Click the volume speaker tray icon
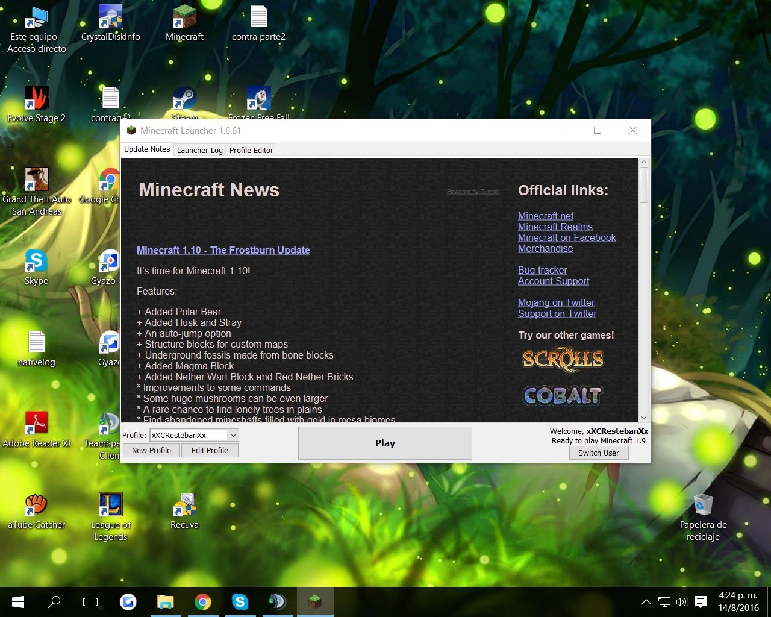The height and width of the screenshot is (617, 771). pyautogui.click(x=681, y=602)
